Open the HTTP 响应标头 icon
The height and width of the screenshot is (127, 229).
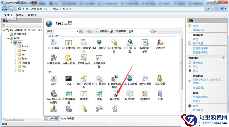pyautogui.click(x=84, y=79)
